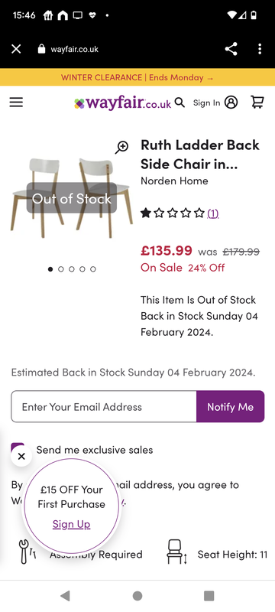Select the fifth image carousel dot
This screenshot has width=275, height=612.
[92, 269]
